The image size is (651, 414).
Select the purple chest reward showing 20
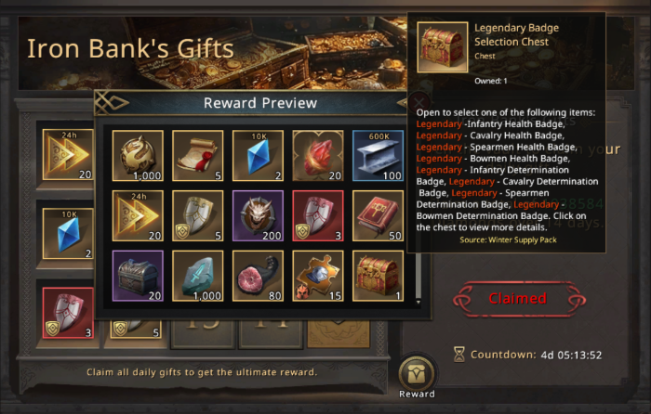tap(138, 276)
